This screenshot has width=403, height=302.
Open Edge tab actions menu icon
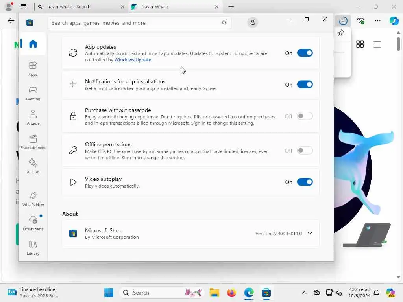coord(24,7)
